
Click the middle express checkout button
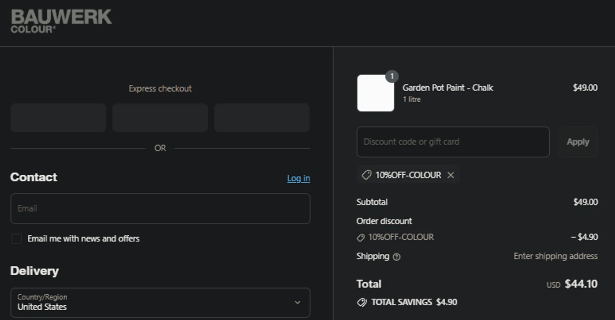[x=160, y=117]
